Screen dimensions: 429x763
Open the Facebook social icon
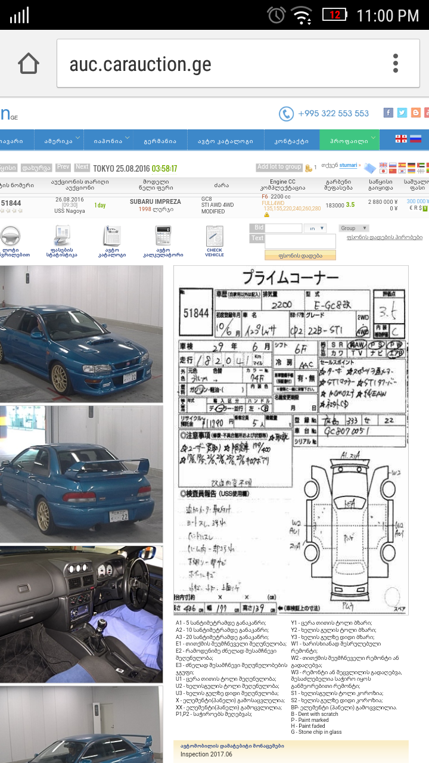click(388, 113)
